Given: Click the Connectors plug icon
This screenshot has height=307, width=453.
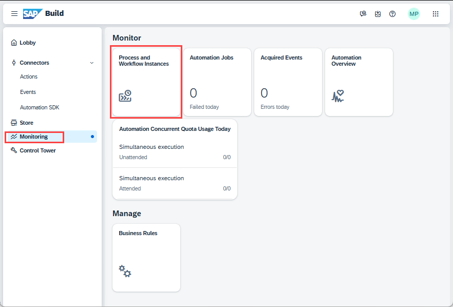Looking at the screenshot, I should click(x=13, y=63).
